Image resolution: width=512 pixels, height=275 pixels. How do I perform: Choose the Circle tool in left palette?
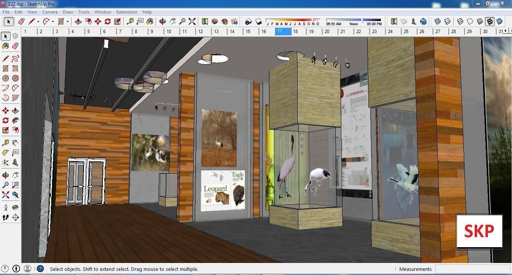point(6,78)
